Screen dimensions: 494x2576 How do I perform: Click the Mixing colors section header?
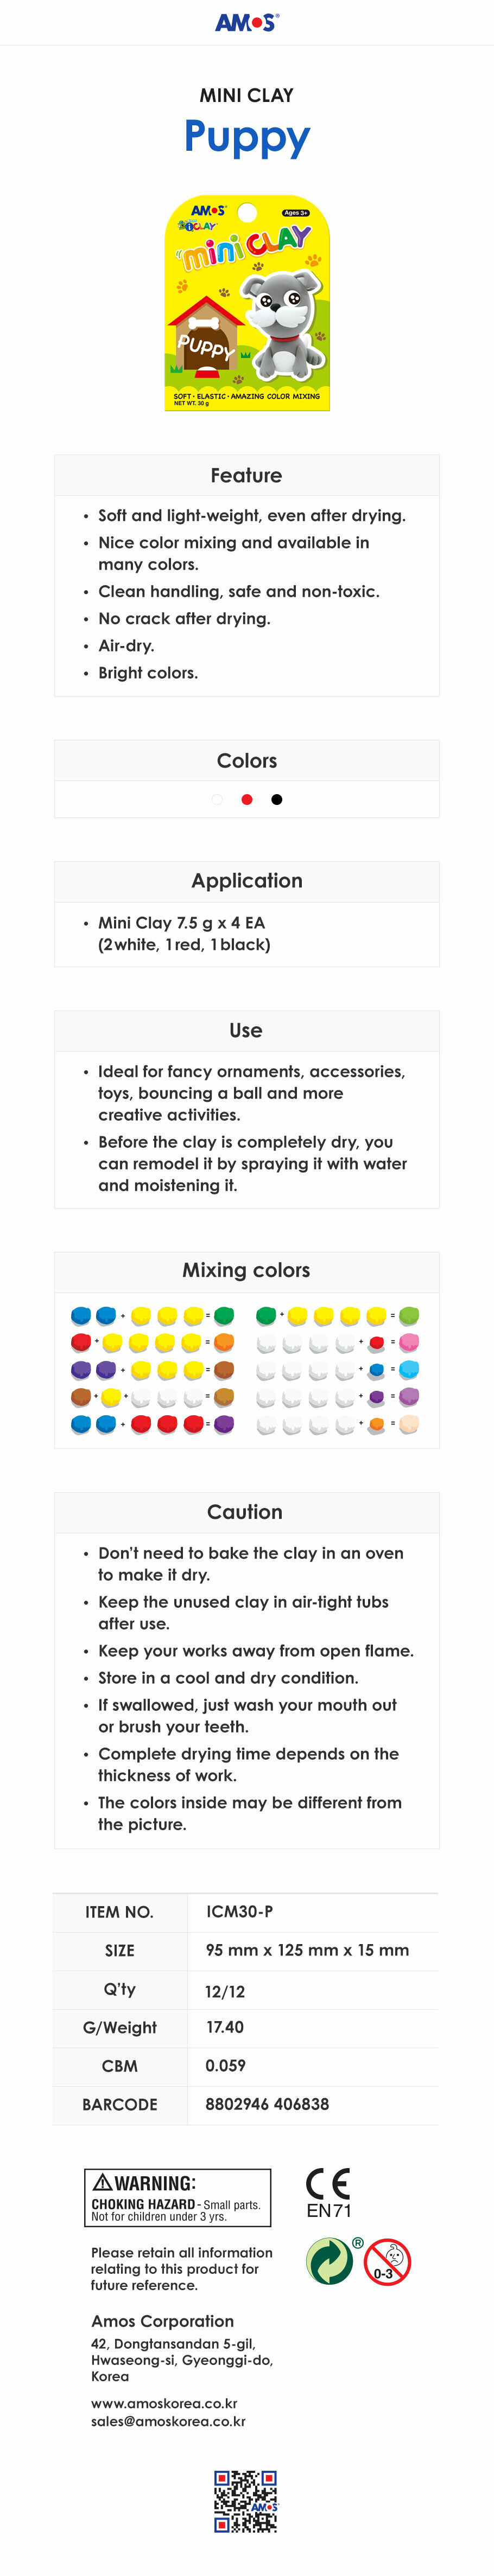[246, 1270]
